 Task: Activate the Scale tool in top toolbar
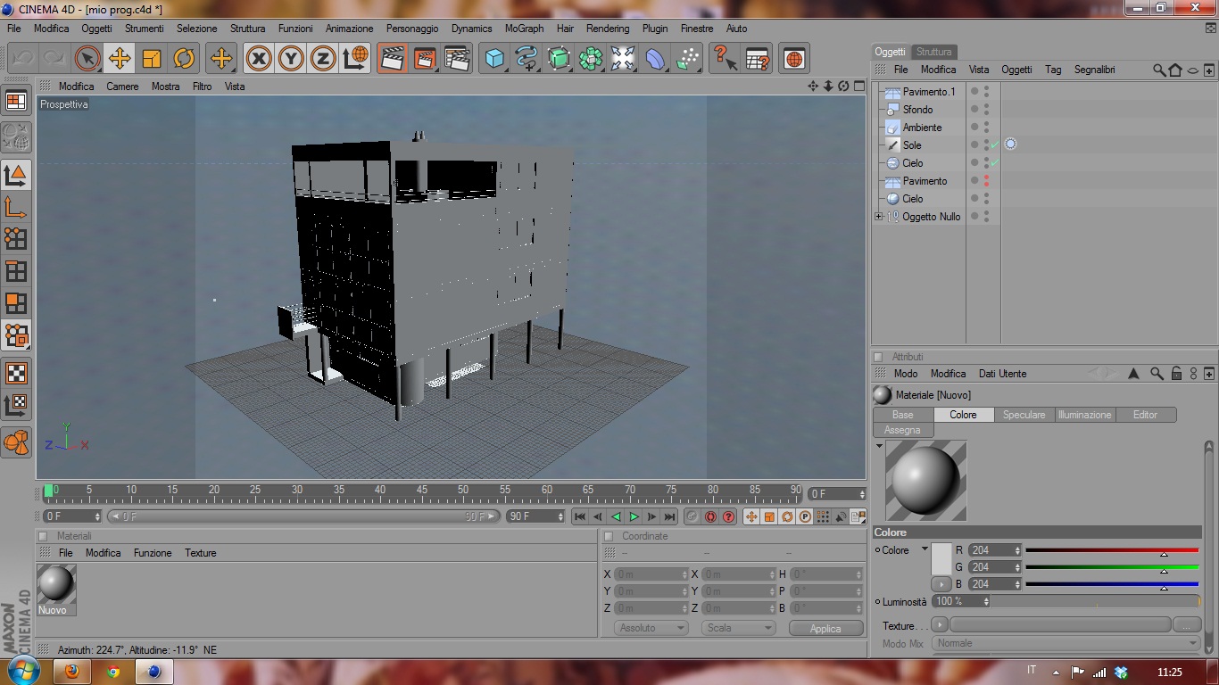point(152,59)
